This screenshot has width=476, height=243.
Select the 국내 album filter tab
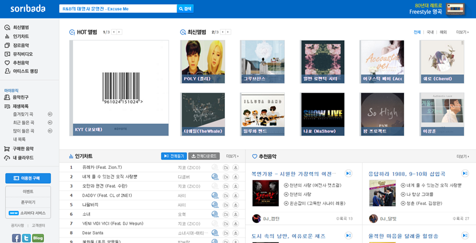coord(430,32)
